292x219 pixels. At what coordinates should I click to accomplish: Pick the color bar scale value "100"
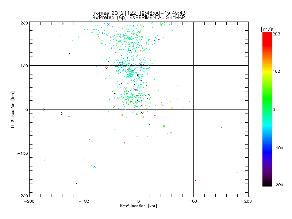[x=276, y=71]
